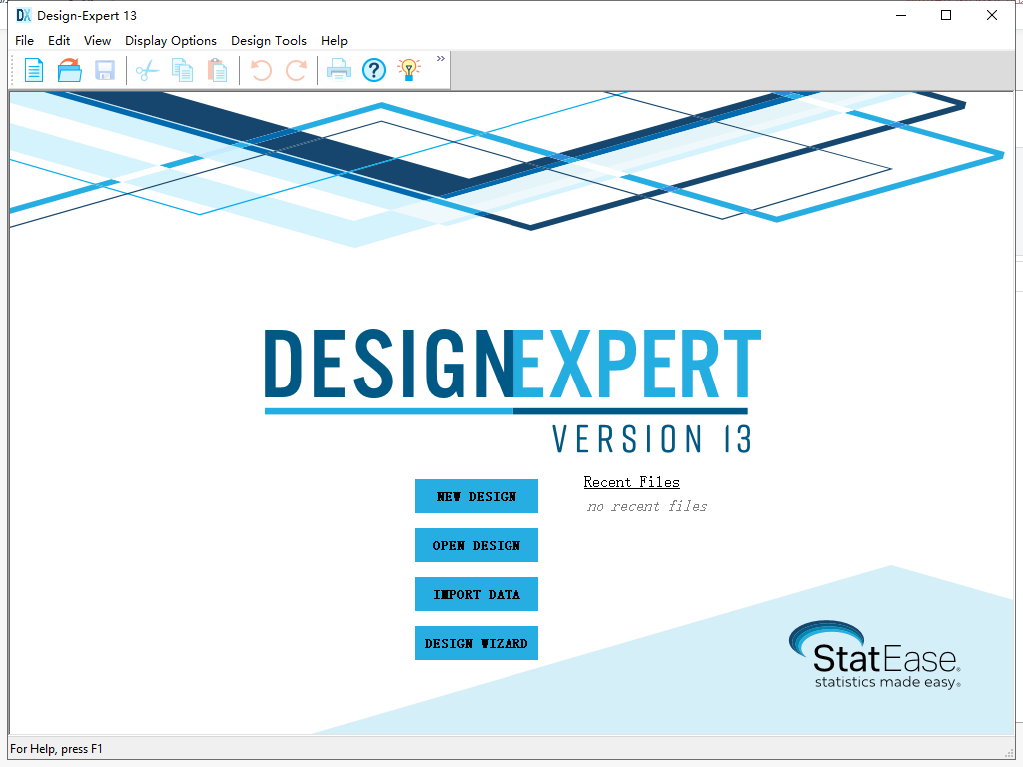Click the Copy pages icon
Viewport: 1023px width, 767px height.
pos(182,70)
